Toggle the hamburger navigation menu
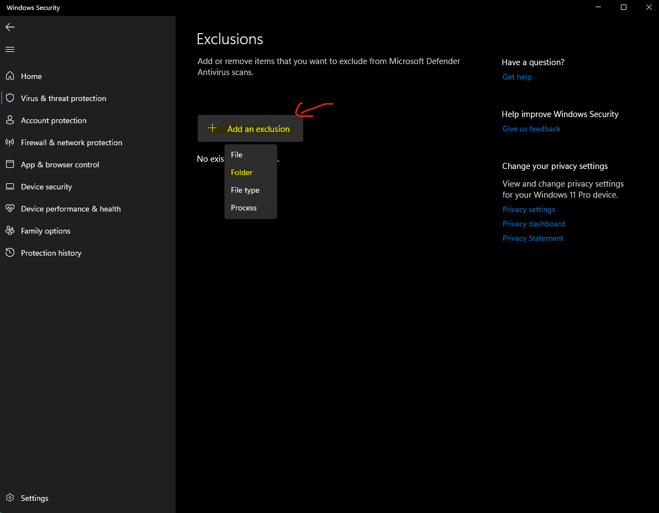659x513 pixels. (x=10, y=50)
